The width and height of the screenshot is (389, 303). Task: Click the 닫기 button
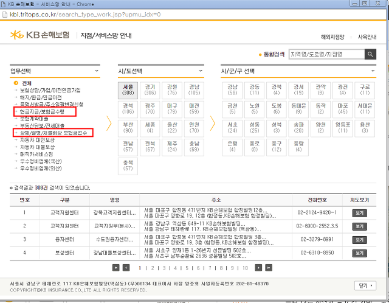(365, 285)
